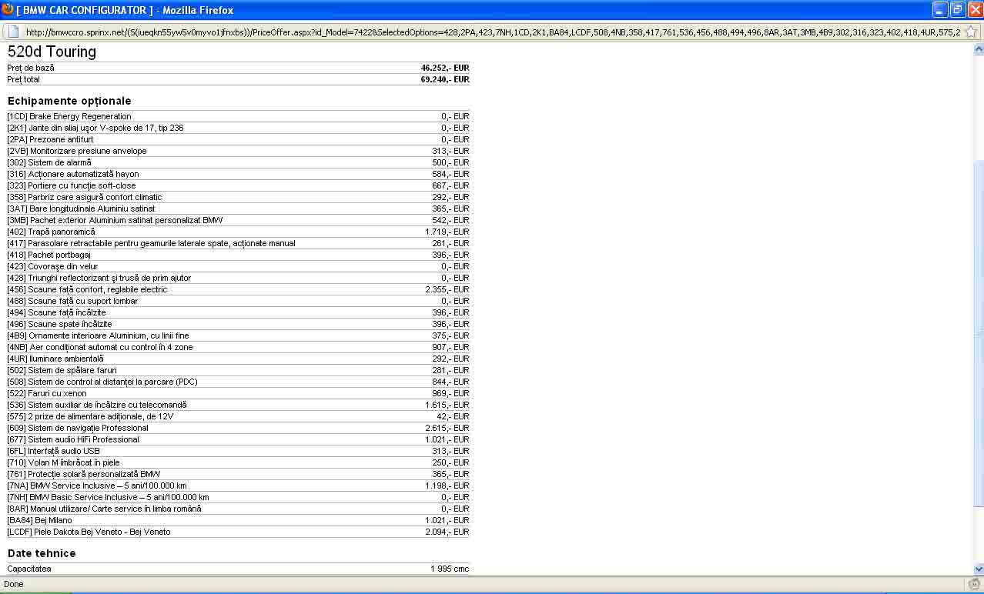Viewport: 984px width, 594px height.
Task: Click "[496] Scaune spate încălzite" row
Action: tap(238, 324)
